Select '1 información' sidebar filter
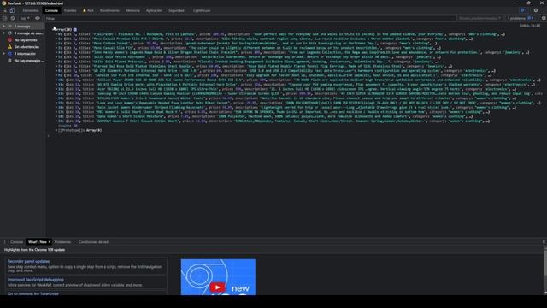 point(22,54)
